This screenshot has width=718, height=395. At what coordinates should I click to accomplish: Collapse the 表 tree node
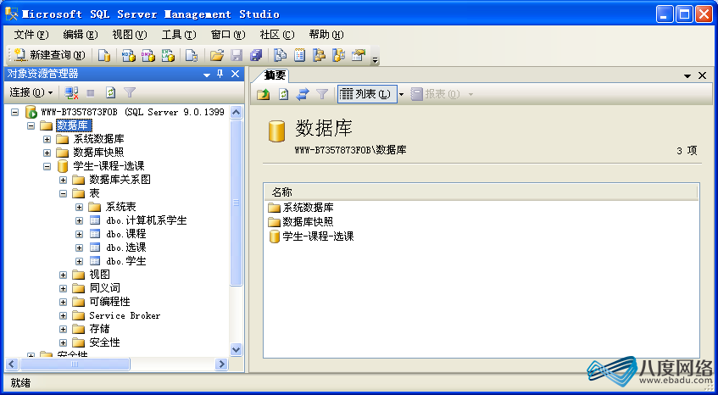(x=64, y=193)
